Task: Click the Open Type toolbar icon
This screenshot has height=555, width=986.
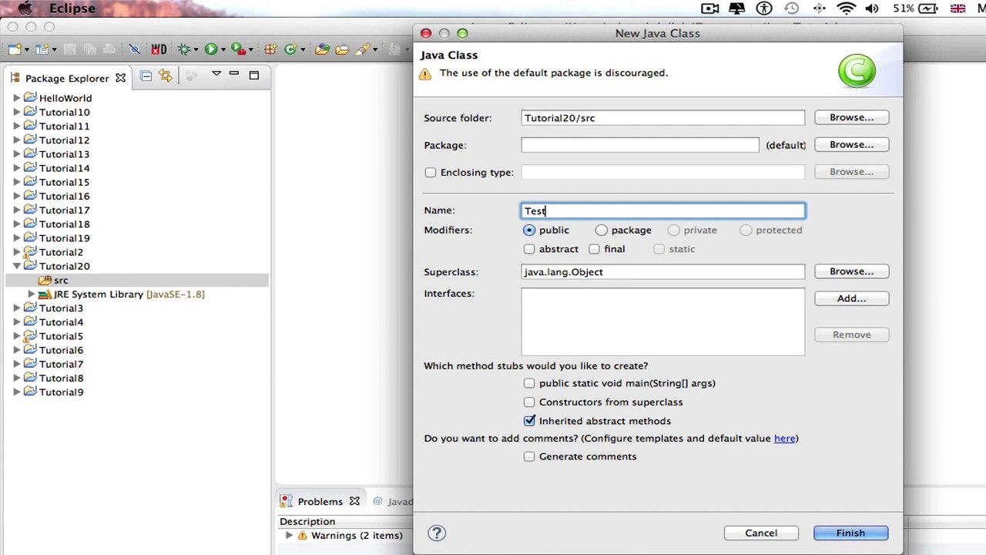Action: tap(322, 49)
